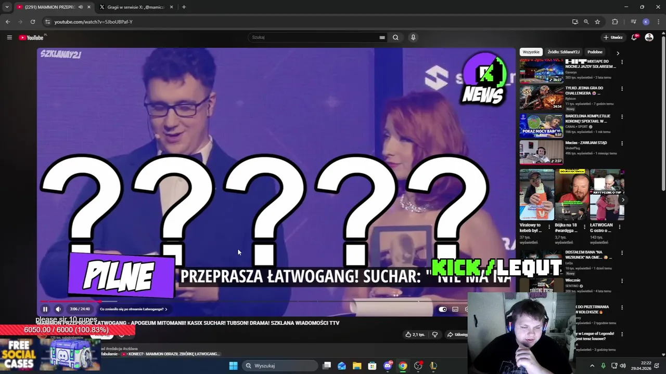Toggle the autoplay switch in player
This screenshot has width=666, height=374.
[x=442, y=309]
